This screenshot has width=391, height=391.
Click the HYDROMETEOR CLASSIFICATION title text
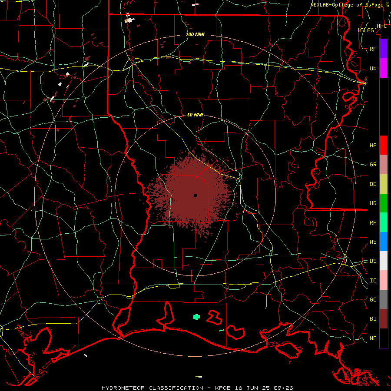(x=152, y=388)
